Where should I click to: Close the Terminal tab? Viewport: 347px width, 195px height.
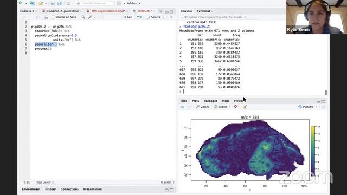click(212, 11)
